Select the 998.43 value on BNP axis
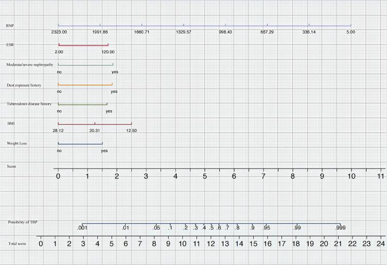This screenshot has height=265, width=387. click(x=225, y=32)
